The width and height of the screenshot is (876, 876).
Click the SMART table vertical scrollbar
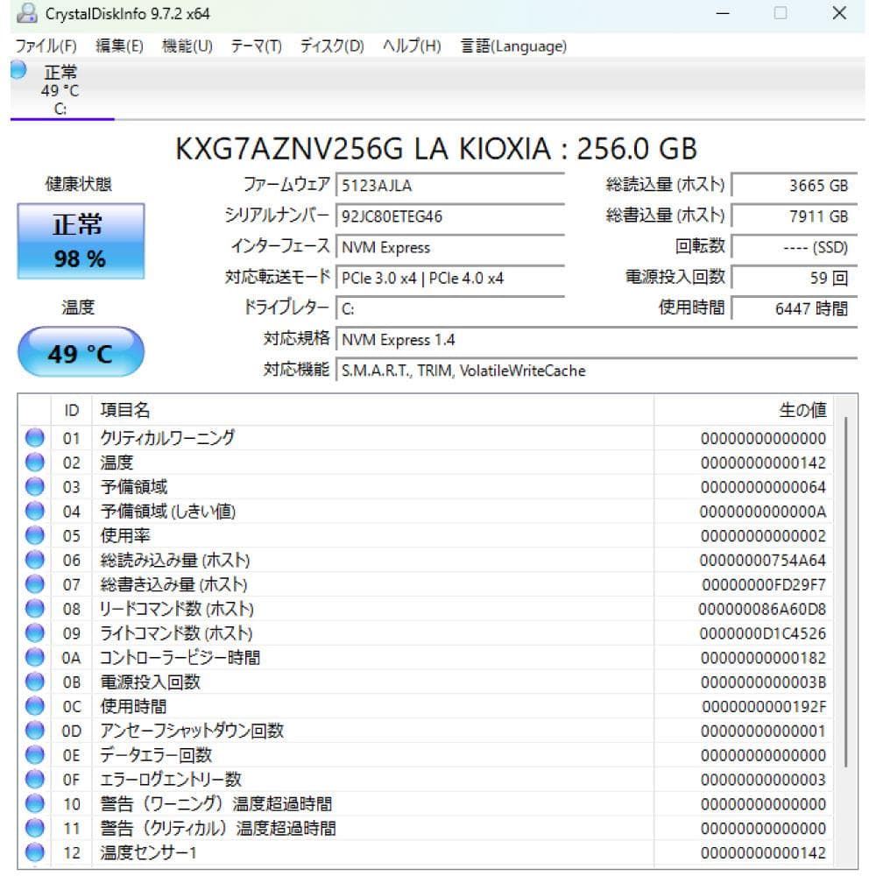tap(846, 592)
